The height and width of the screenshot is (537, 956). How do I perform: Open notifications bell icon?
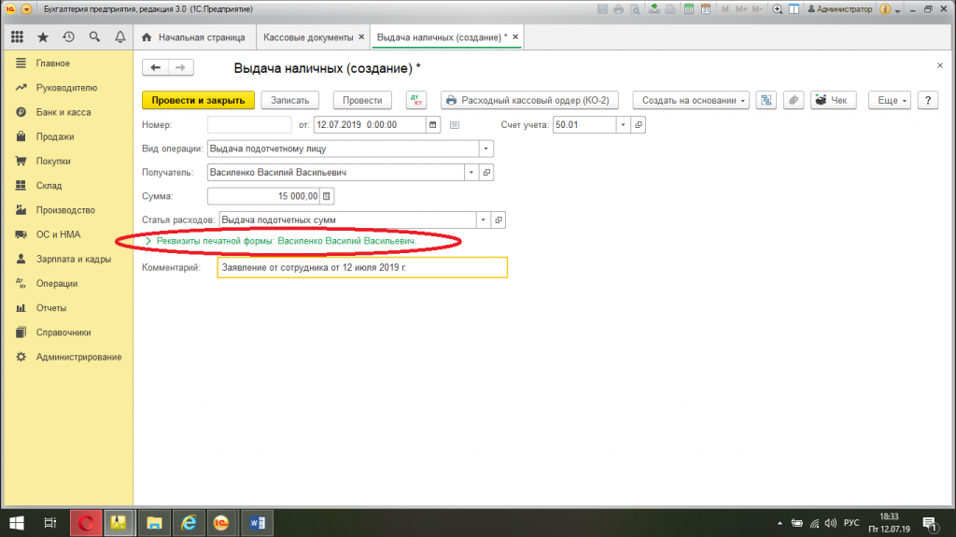click(120, 37)
